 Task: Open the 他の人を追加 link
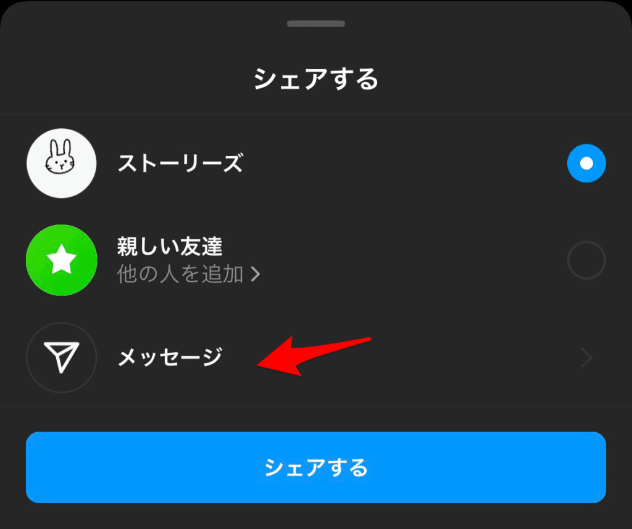[188, 274]
